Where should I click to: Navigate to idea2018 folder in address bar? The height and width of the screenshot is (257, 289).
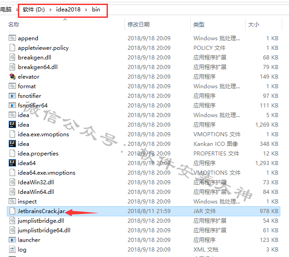click(x=68, y=10)
